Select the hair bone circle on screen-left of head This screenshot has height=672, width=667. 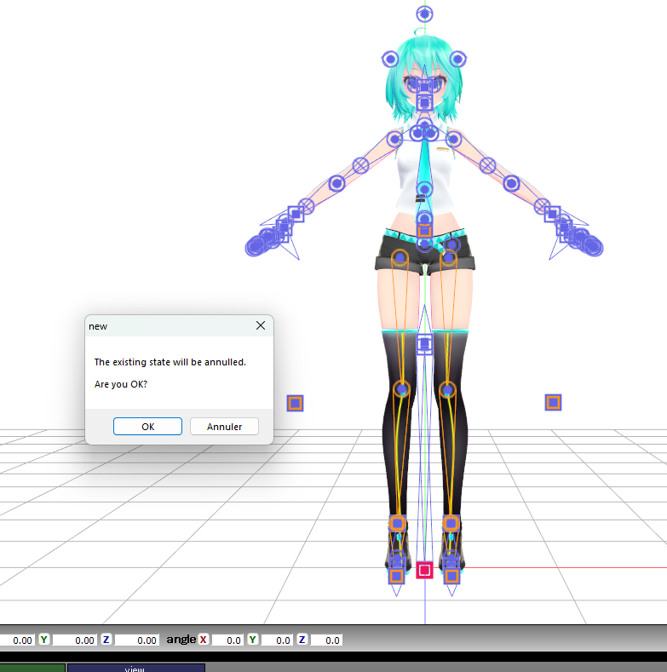(x=390, y=59)
